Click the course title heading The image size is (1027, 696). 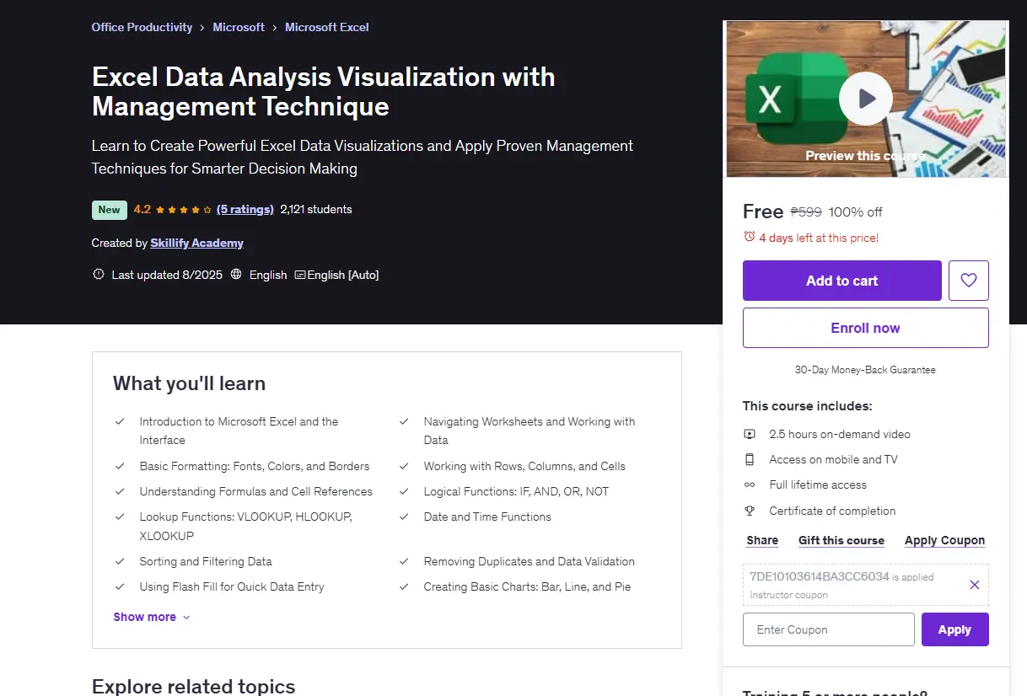324,91
